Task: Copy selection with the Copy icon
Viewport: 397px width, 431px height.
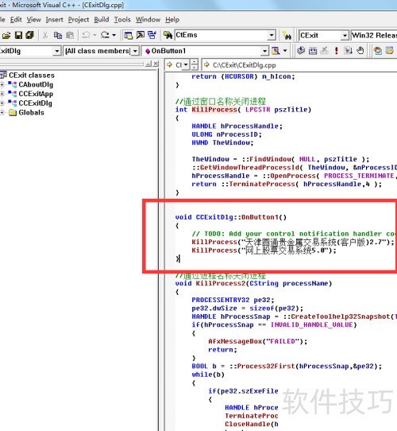Action: (58, 35)
